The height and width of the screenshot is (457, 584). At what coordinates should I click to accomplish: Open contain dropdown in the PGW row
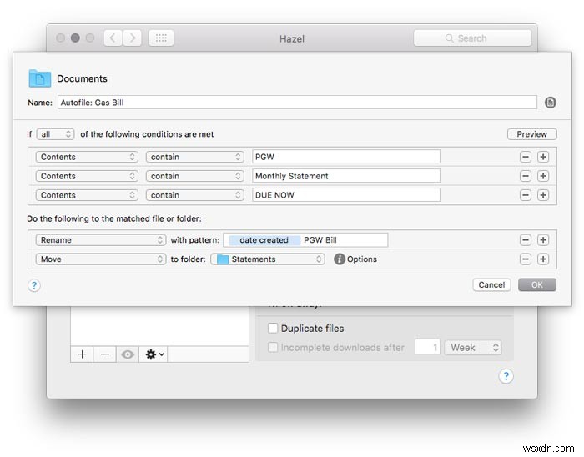(x=194, y=157)
